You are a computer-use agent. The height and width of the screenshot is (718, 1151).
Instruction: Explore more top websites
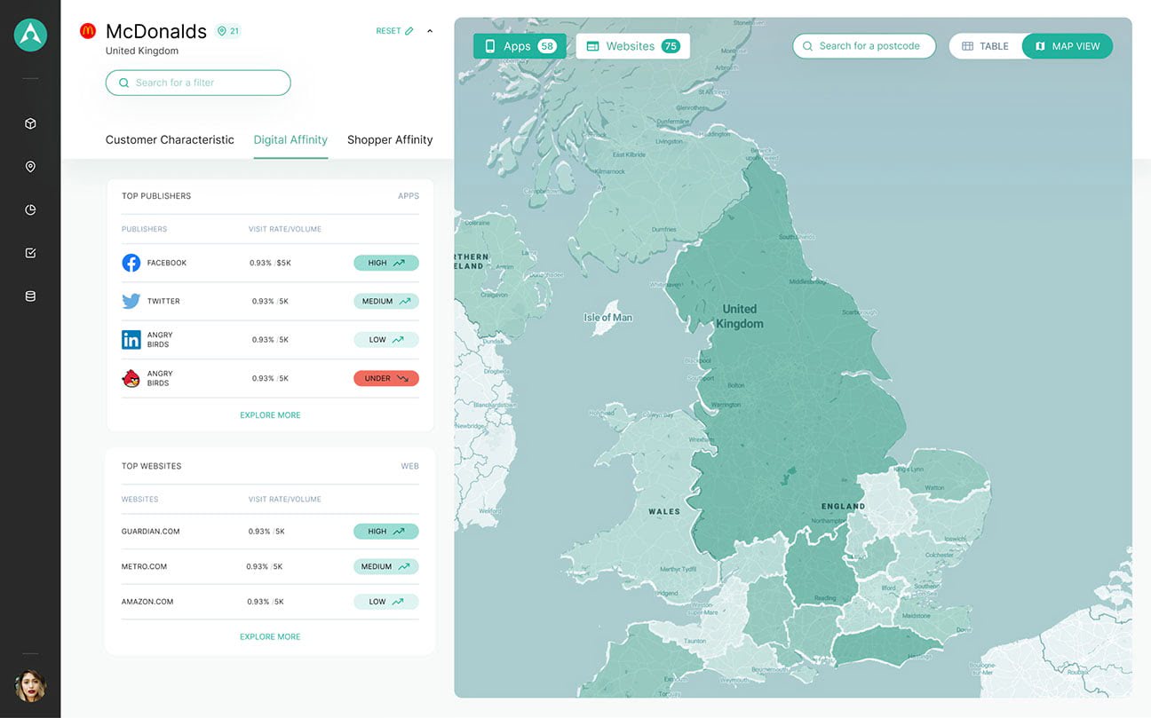pyautogui.click(x=270, y=636)
